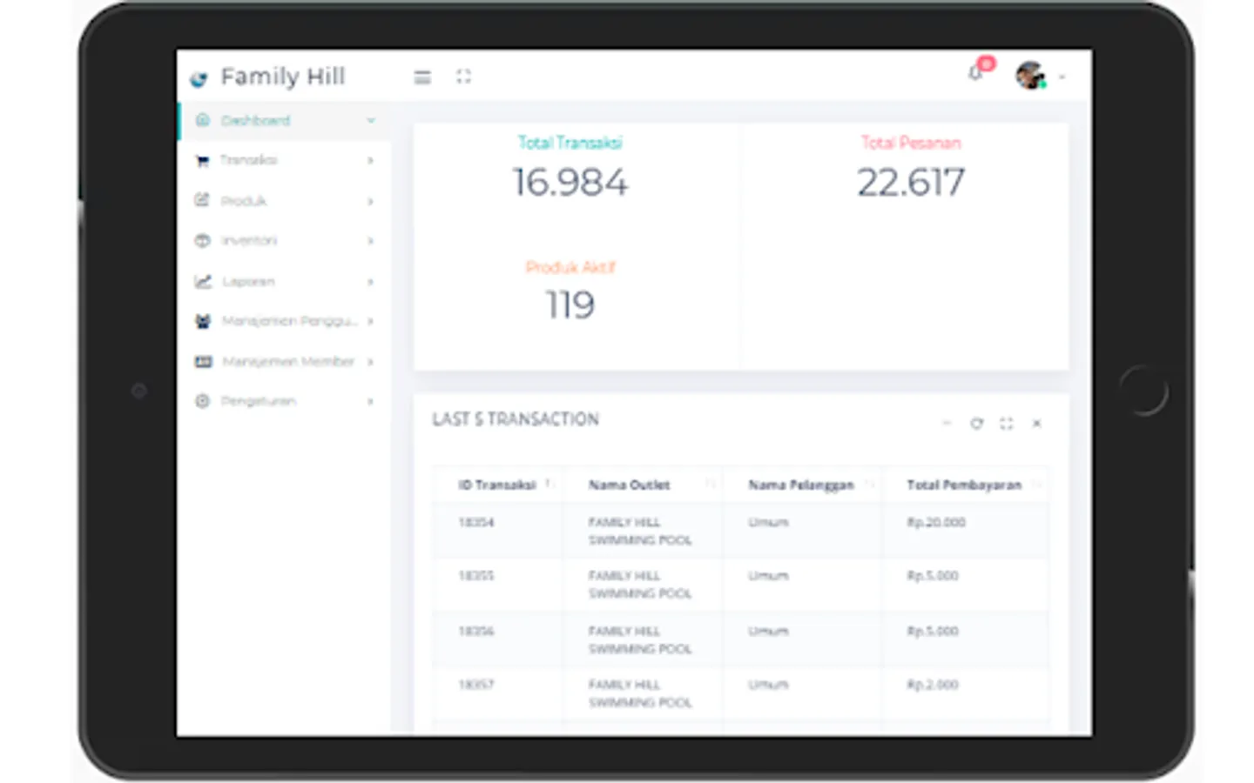1254x783 pixels.
Task: Open the Manajemen Member menu item
Action: [285, 361]
